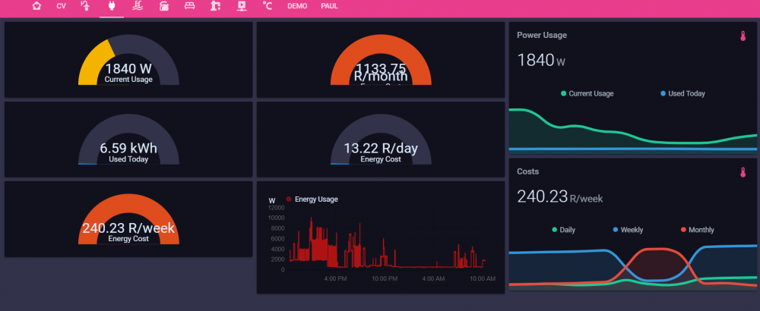Click the Energy Usage history graph legend
This screenshot has height=311, width=760.
[312, 199]
